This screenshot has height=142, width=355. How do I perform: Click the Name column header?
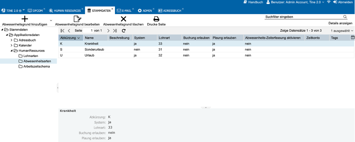pyautogui.click(x=95, y=38)
